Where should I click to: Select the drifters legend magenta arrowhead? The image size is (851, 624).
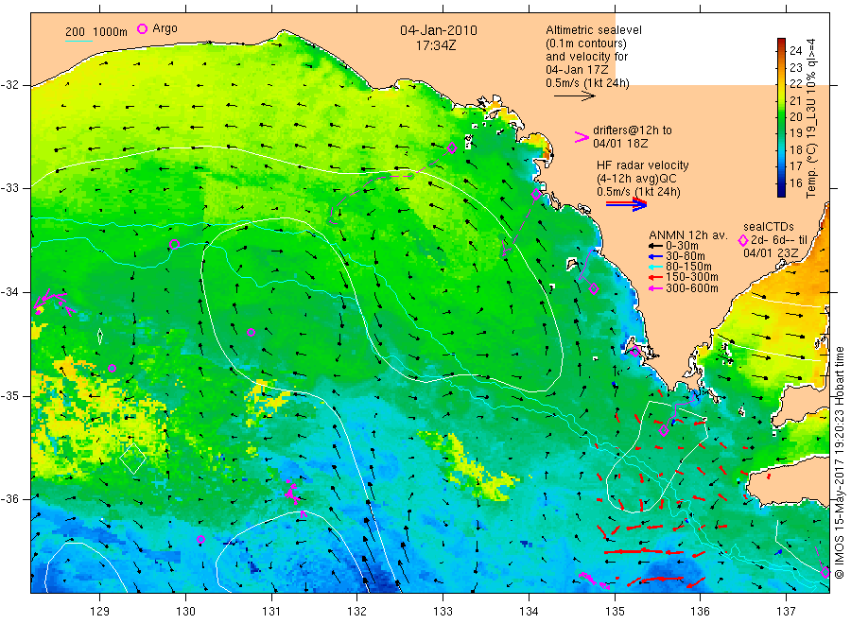[582, 137]
